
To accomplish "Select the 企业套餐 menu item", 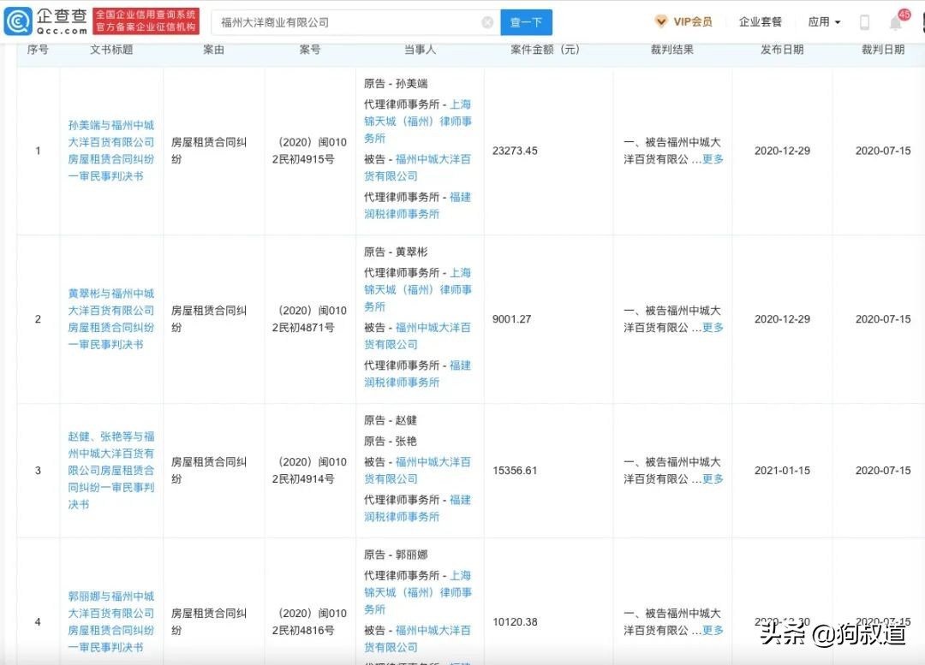I will pyautogui.click(x=761, y=21).
